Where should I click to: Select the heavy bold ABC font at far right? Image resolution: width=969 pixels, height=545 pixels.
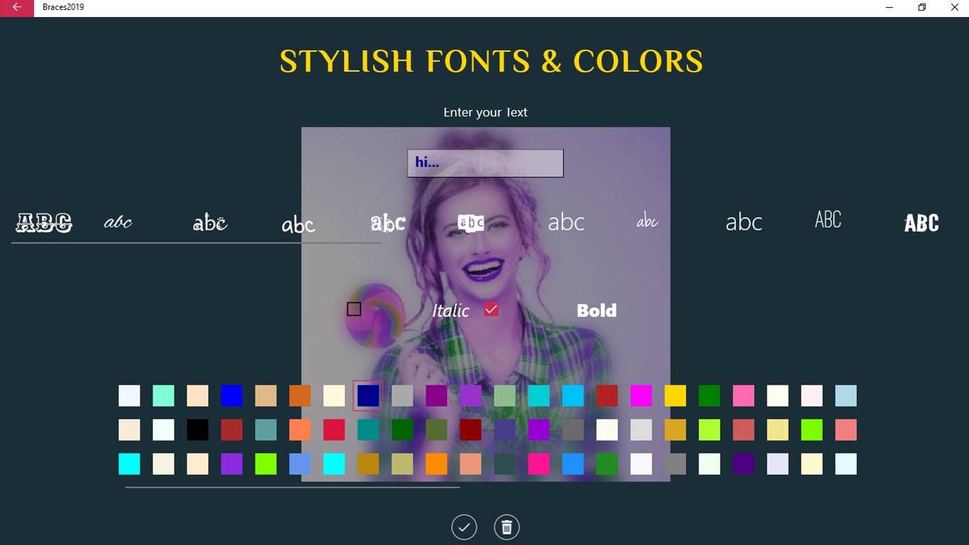[x=921, y=223]
